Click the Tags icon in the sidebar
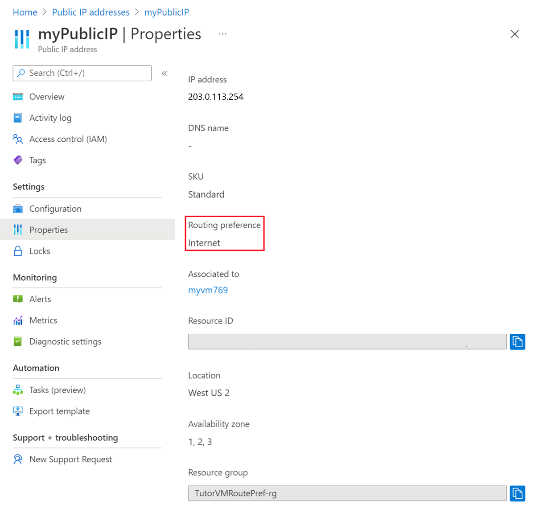The width and height of the screenshot is (535, 509). point(18,160)
